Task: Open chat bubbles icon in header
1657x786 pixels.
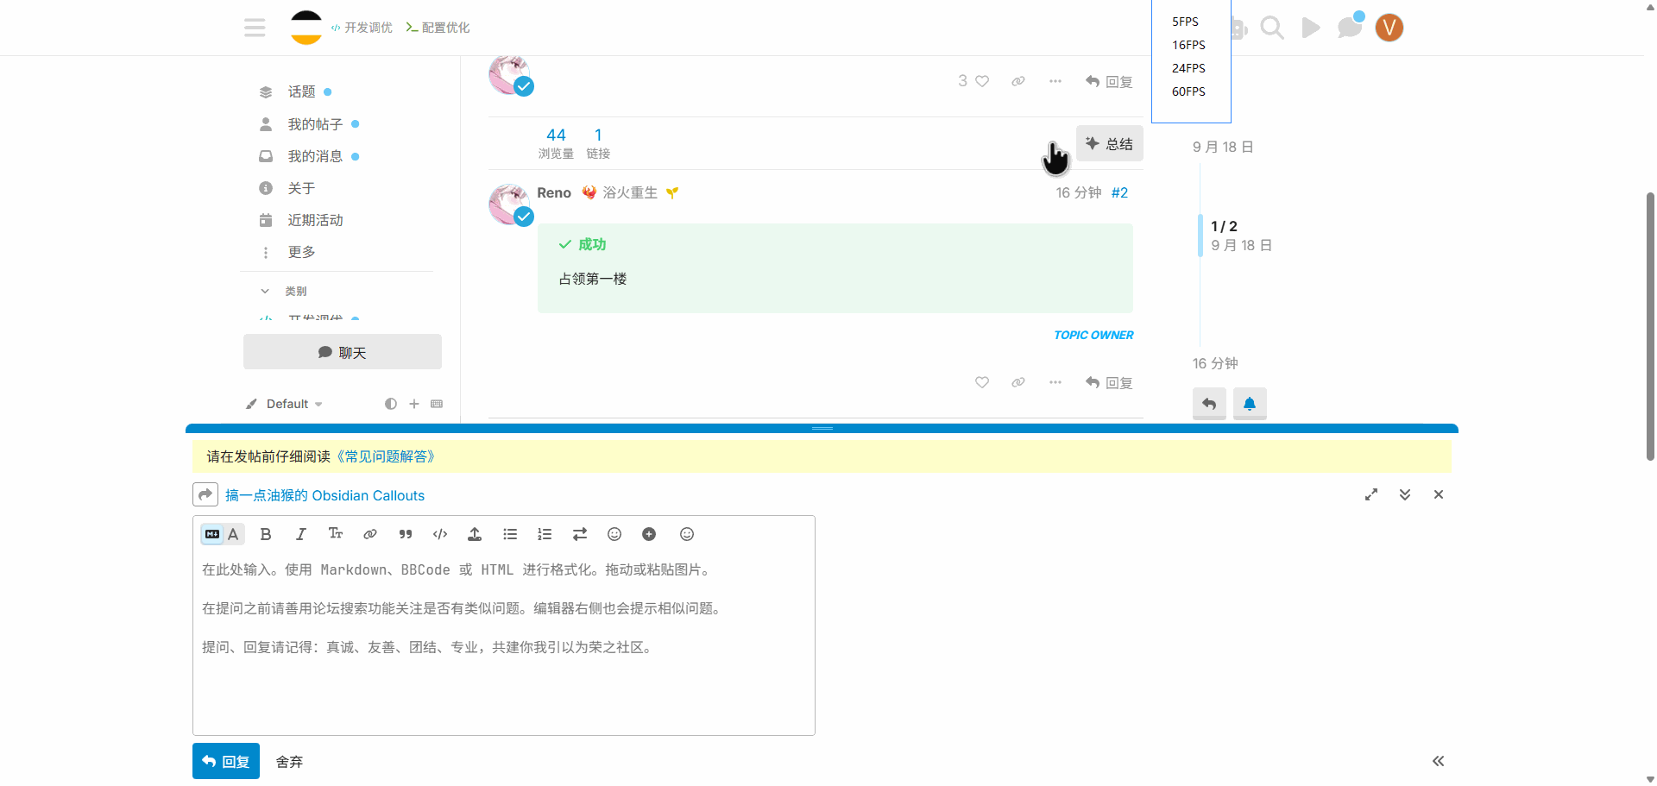Action: point(1350,28)
